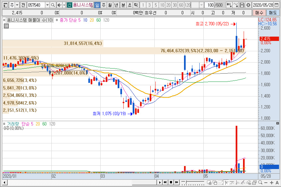Expand the dropdown next to speaker icon

(64, 5)
